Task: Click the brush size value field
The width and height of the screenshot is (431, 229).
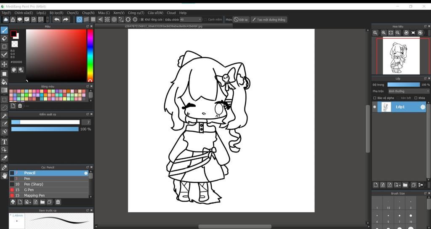Action: (x=86, y=122)
